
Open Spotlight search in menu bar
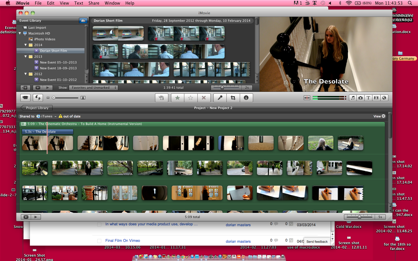pos(410,3)
